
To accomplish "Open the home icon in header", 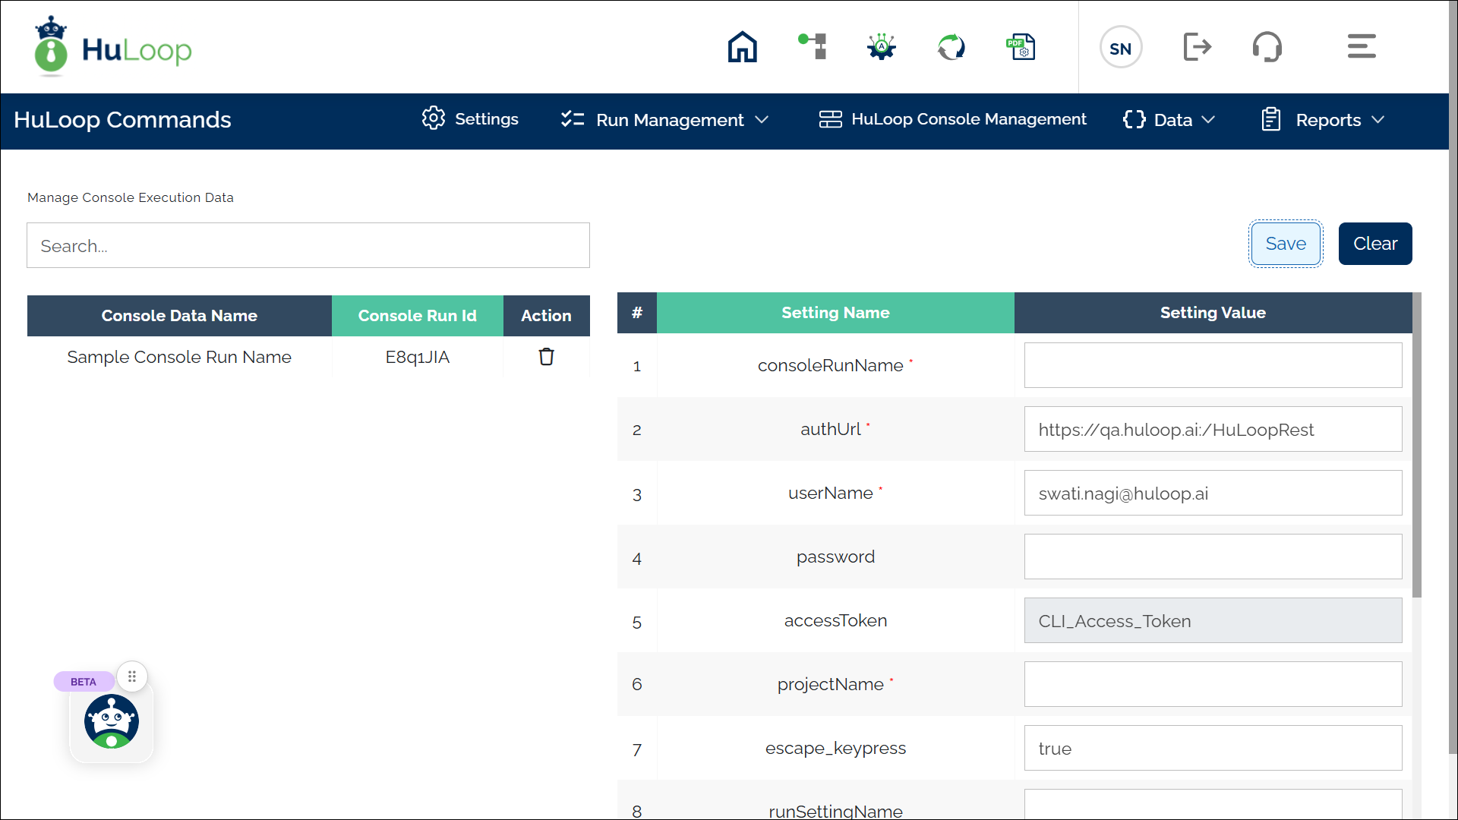I will [742, 47].
